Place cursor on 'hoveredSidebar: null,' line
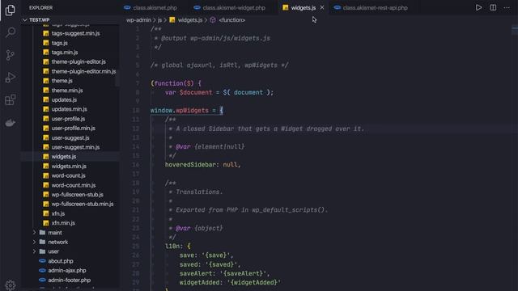This screenshot has width=518, height=291. click(x=203, y=165)
